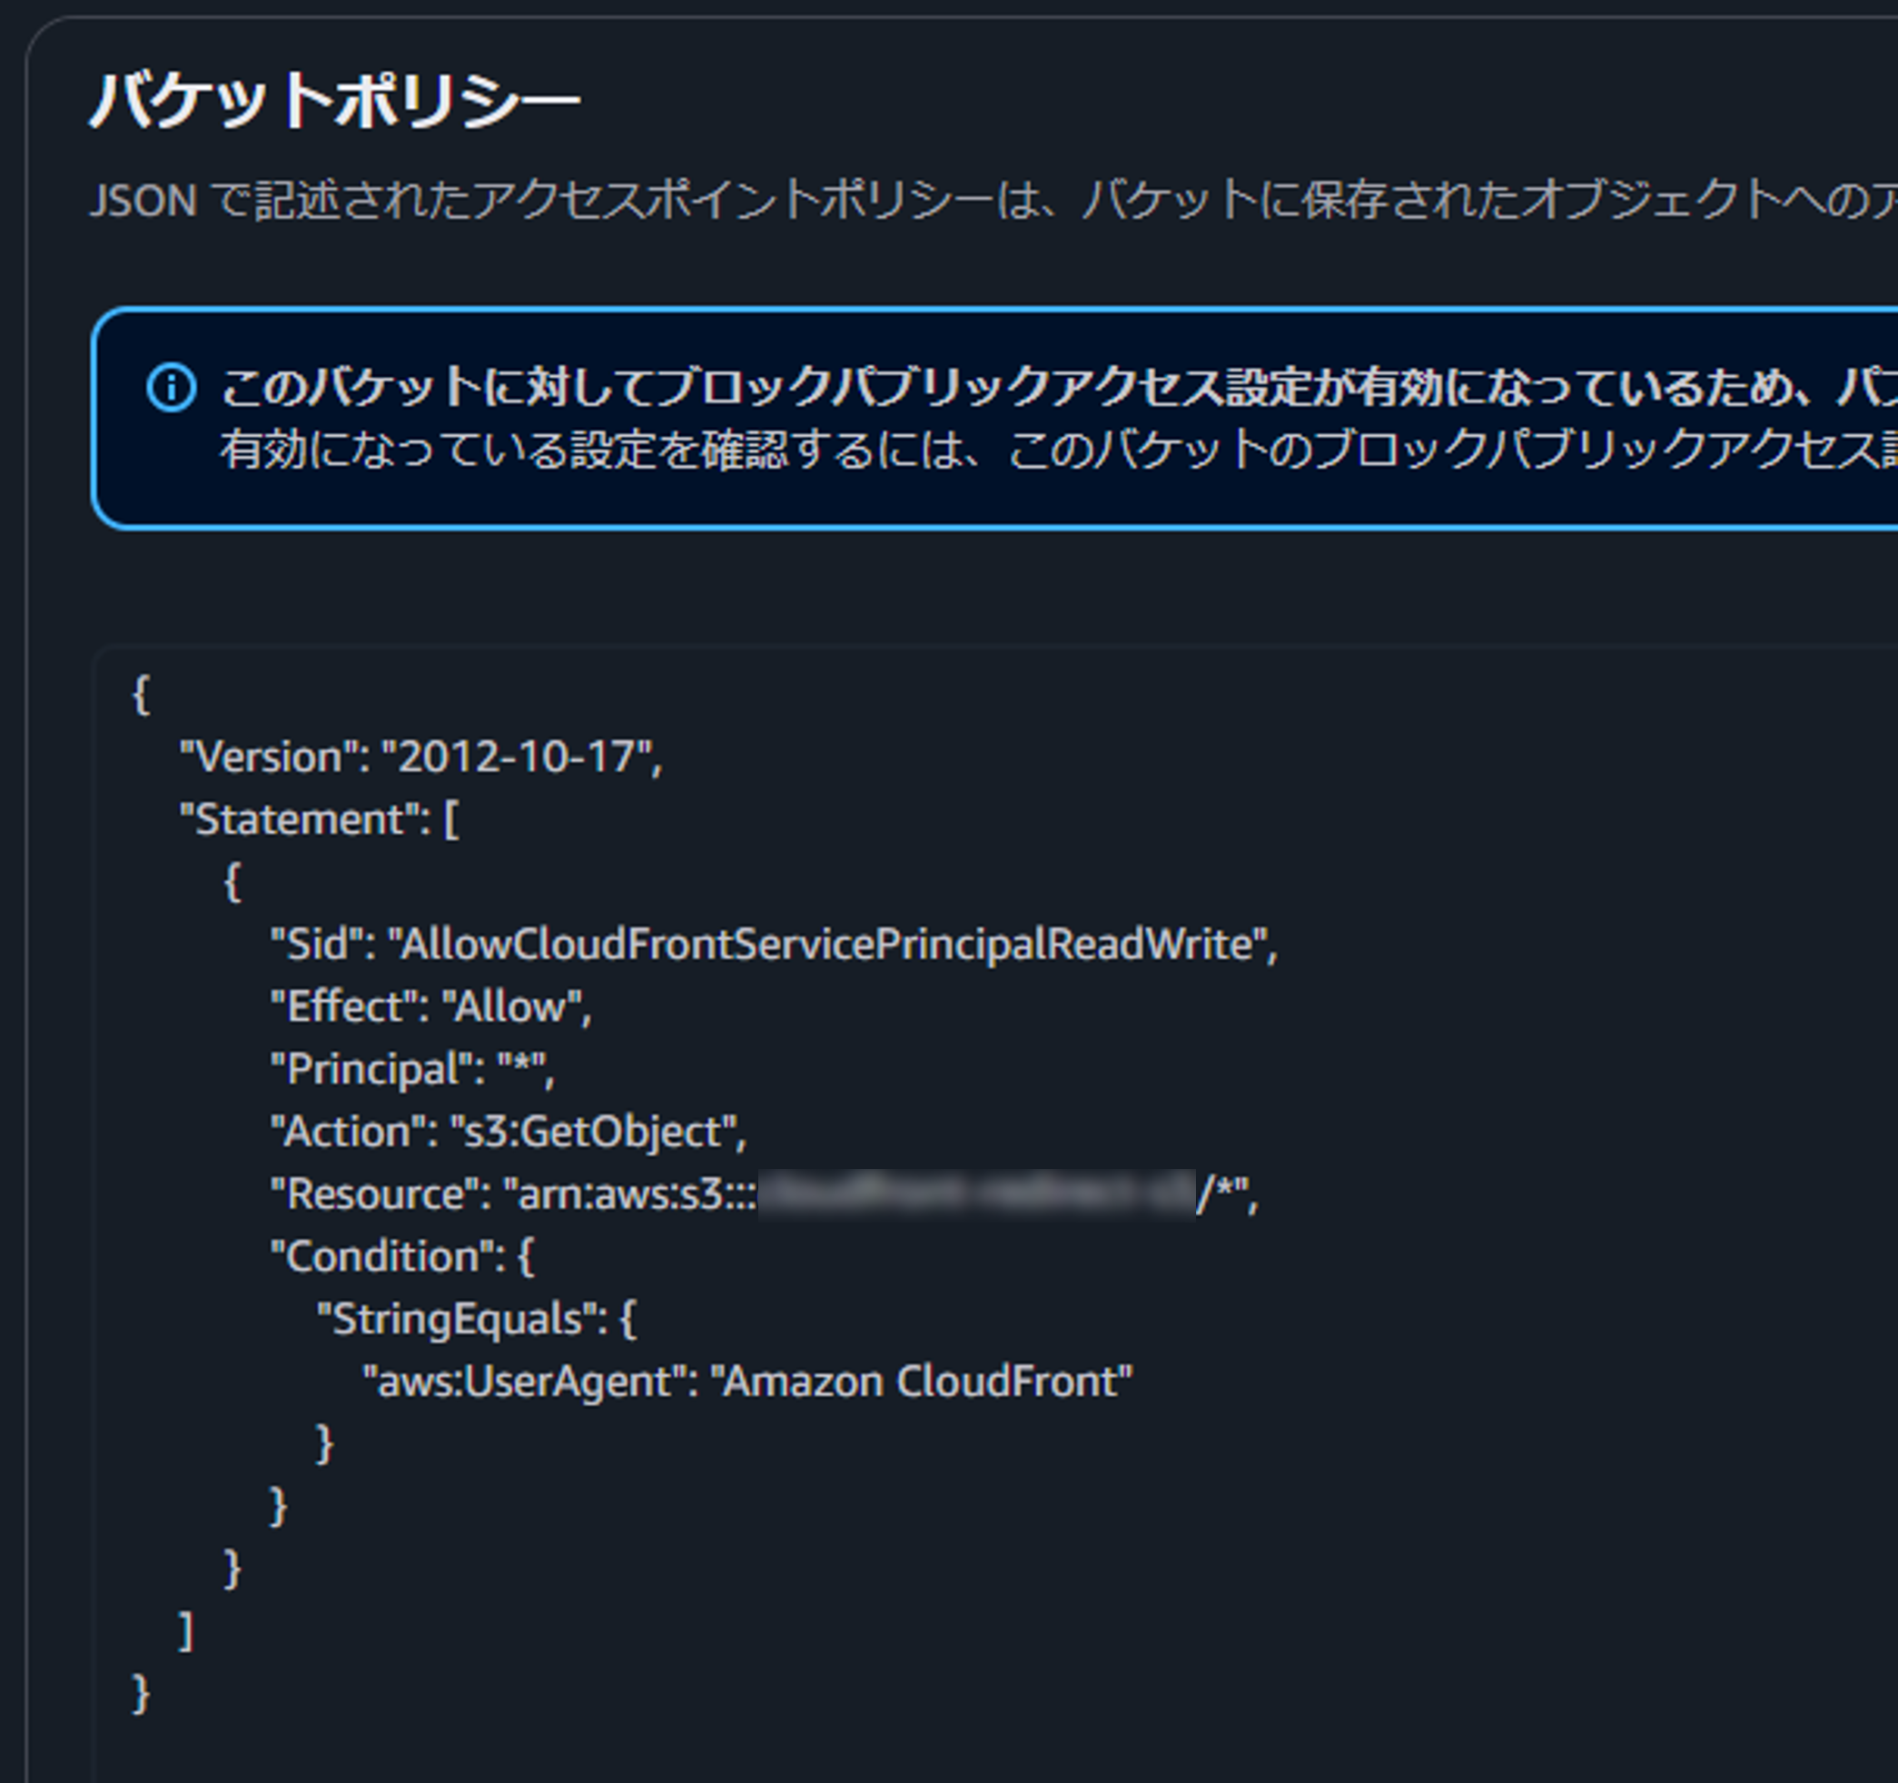Click the final closing brace of policy
The width and height of the screenshot is (1898, 1783).
click(141, 1694)
